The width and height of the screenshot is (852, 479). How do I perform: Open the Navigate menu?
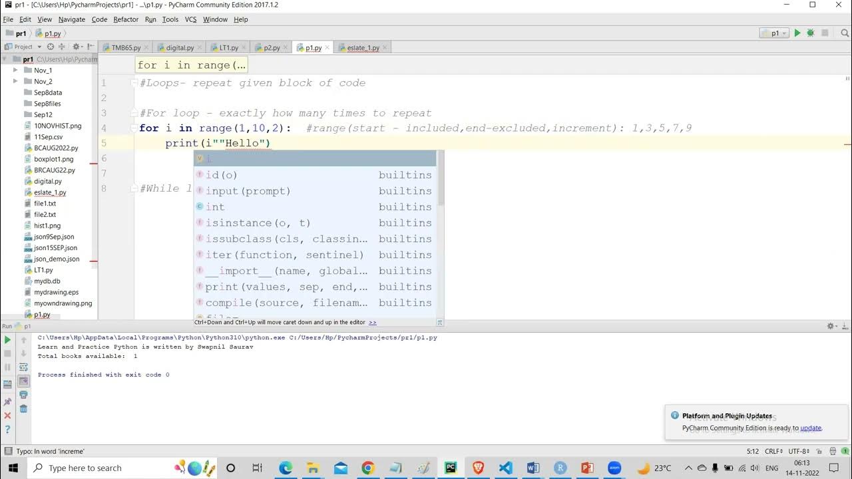71,19
